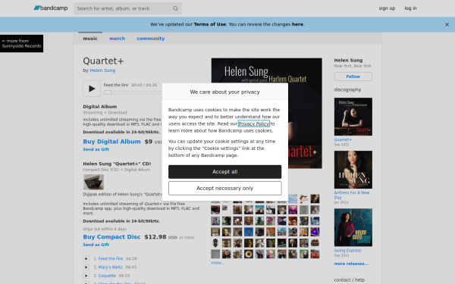Screen dimensions: 455x284
Task: Open the Quartet+ discography title link
Action: click(x=343, y=139)
